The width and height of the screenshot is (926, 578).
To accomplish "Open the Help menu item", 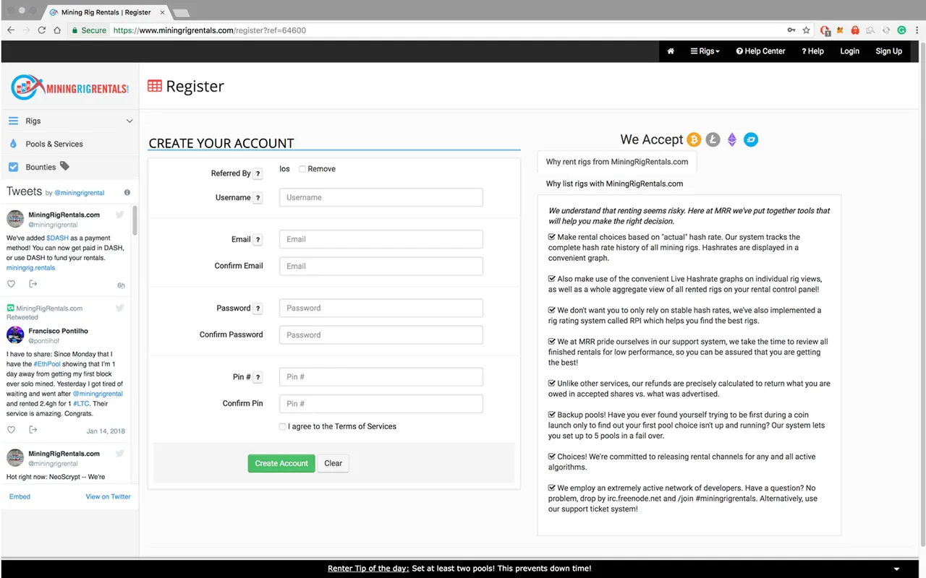I will pos(812,51).
